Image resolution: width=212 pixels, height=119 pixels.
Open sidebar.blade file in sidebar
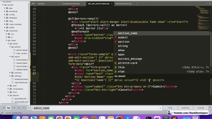point(22,69)
